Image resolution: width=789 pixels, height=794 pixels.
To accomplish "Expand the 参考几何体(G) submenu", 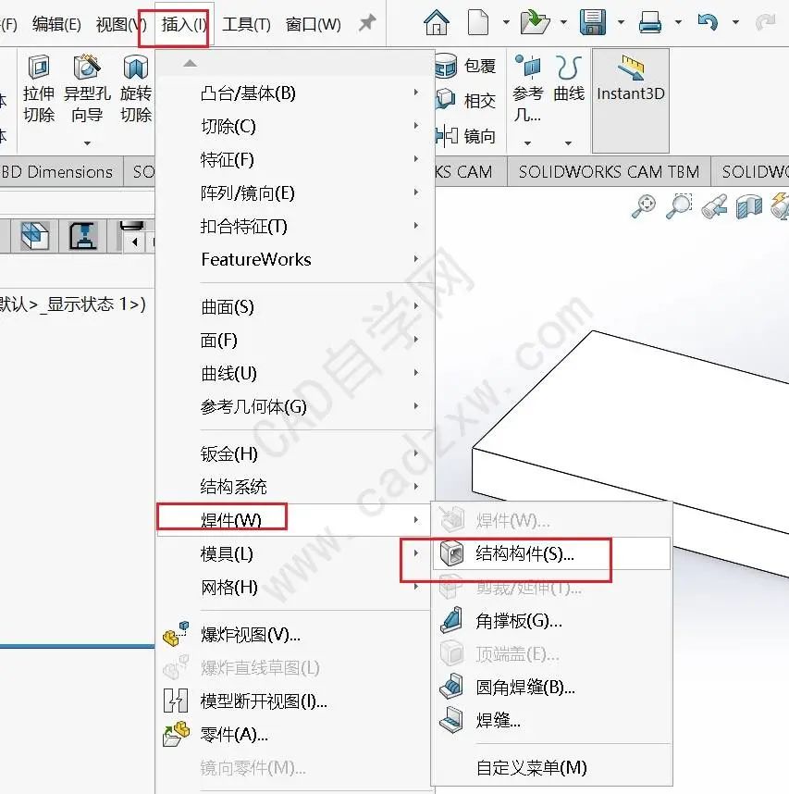I will coord(296,406).
